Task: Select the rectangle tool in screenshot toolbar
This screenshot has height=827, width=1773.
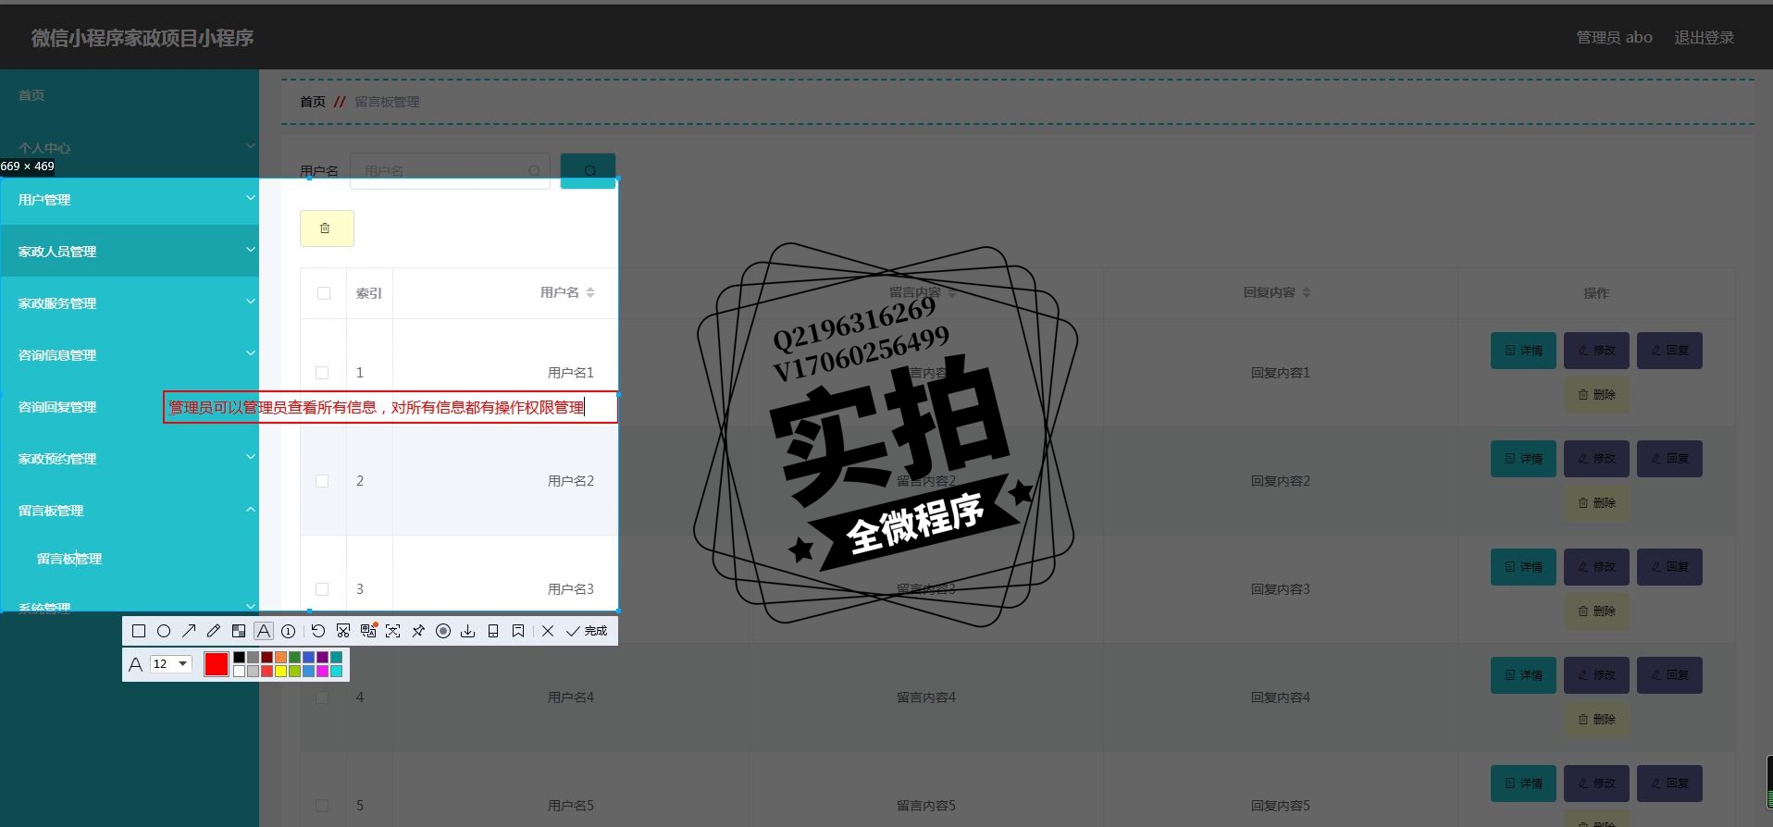Action: tap(139, 631)
